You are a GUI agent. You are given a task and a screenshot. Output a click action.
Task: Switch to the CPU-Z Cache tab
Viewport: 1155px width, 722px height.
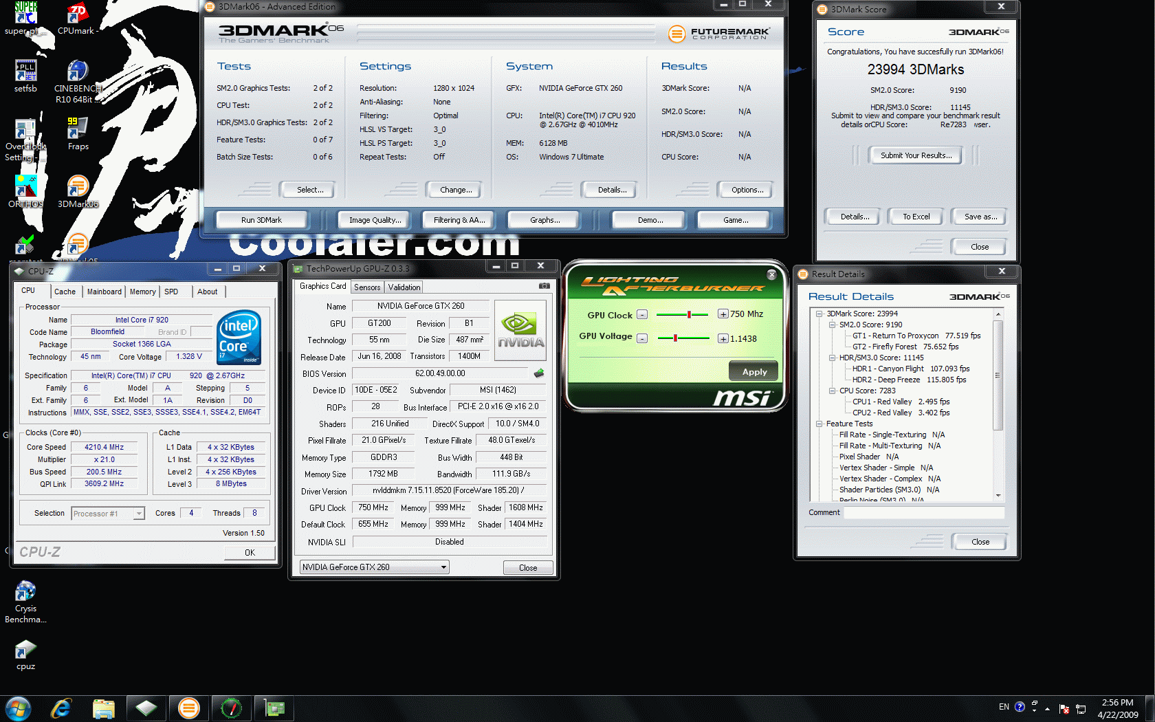click(x=65, y=292)
